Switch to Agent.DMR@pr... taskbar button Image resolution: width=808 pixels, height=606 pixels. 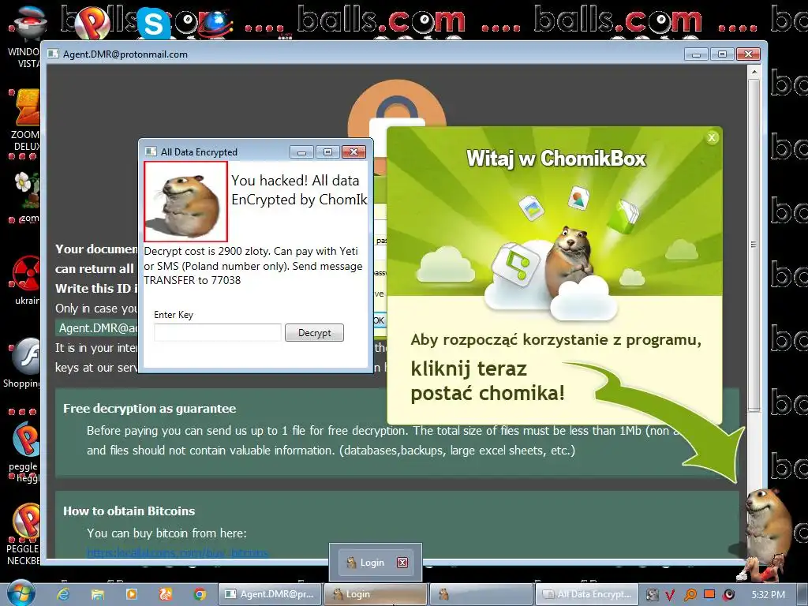point(270,594)
